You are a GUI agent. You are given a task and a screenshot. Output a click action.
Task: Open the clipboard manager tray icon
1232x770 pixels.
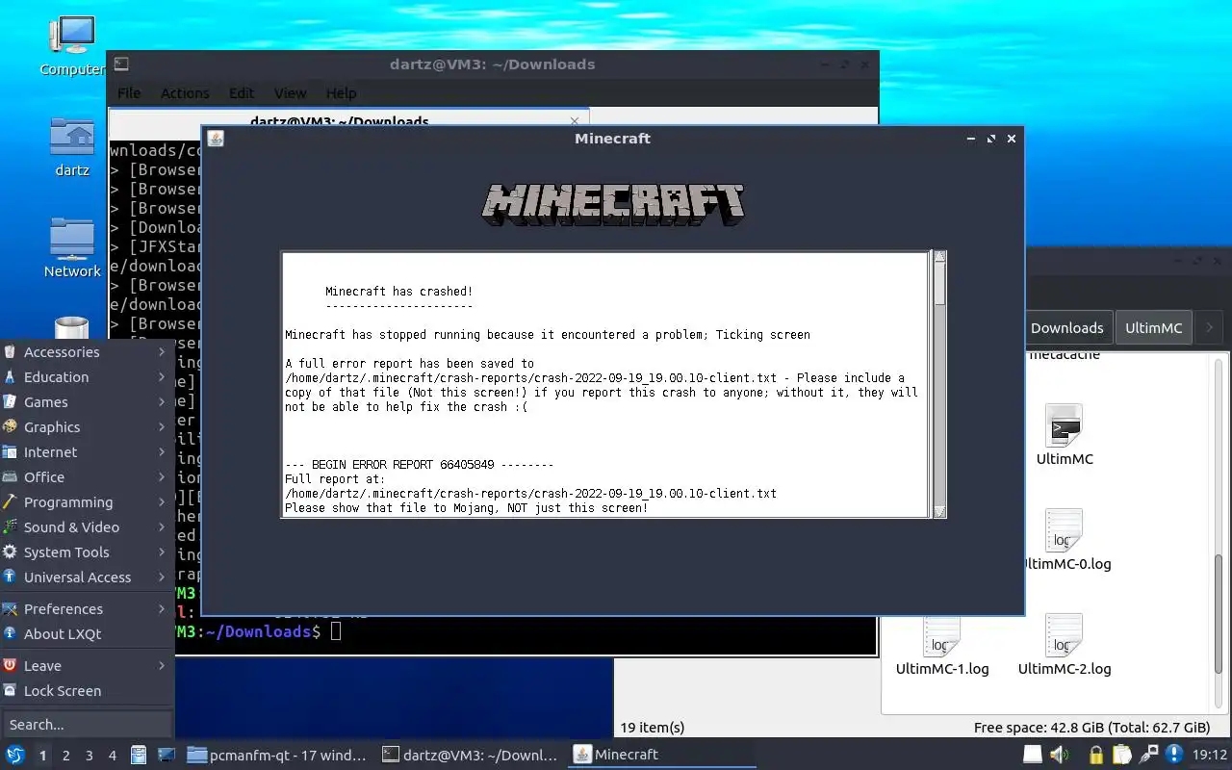point(1121,755)
